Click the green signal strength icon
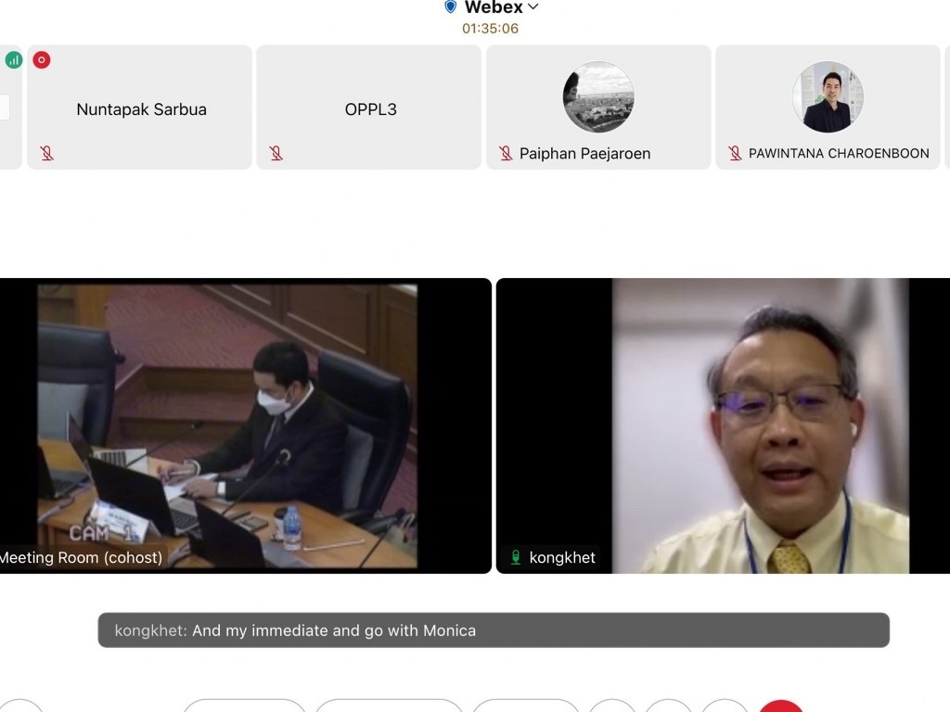This screenshot has height=712, width=950. pyautogui.click(x=13, y=60)
